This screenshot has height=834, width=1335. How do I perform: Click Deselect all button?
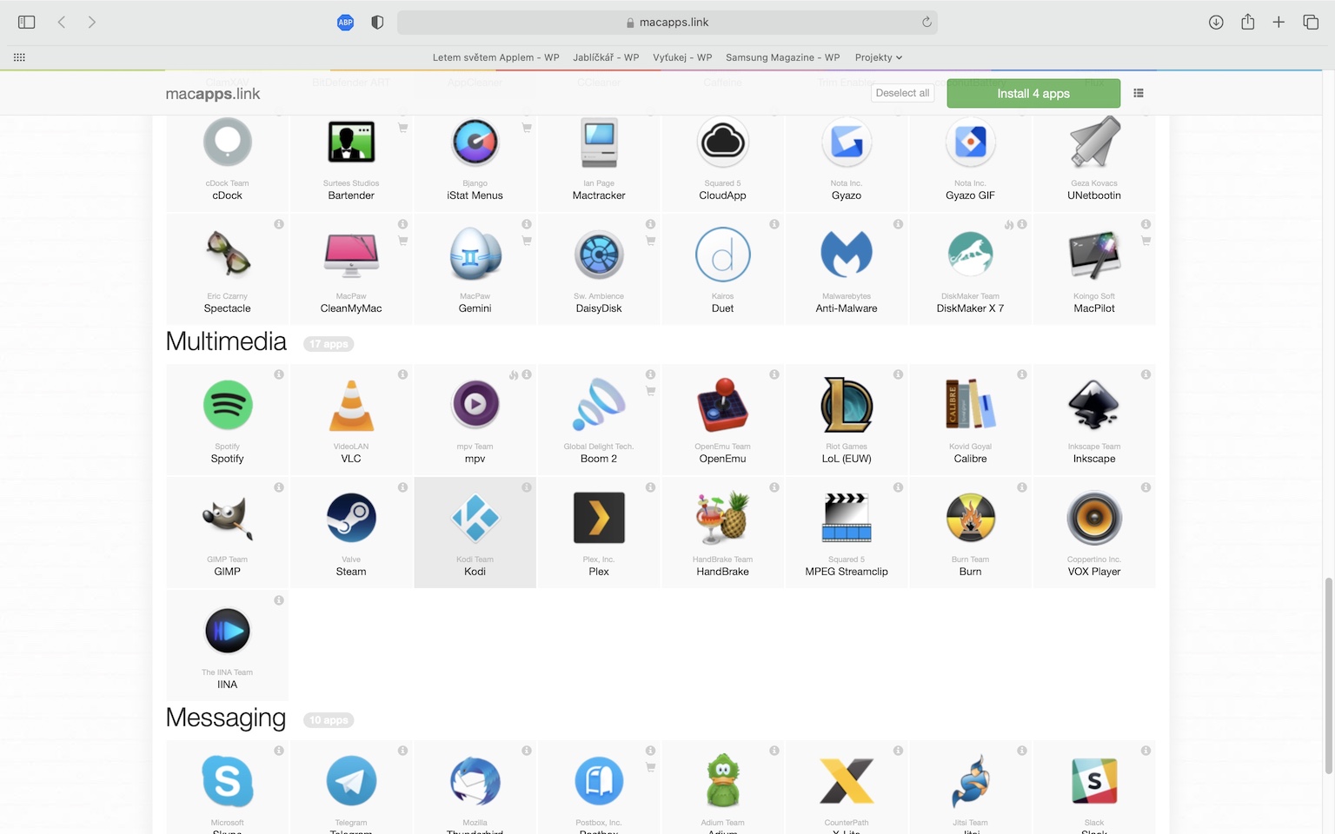(x=902, y=93)
